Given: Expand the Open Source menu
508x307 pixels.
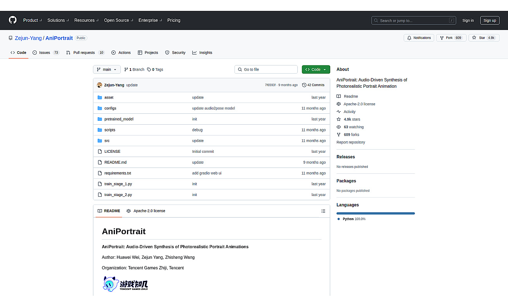Looking at the screenshot, I should pos(118,20).
